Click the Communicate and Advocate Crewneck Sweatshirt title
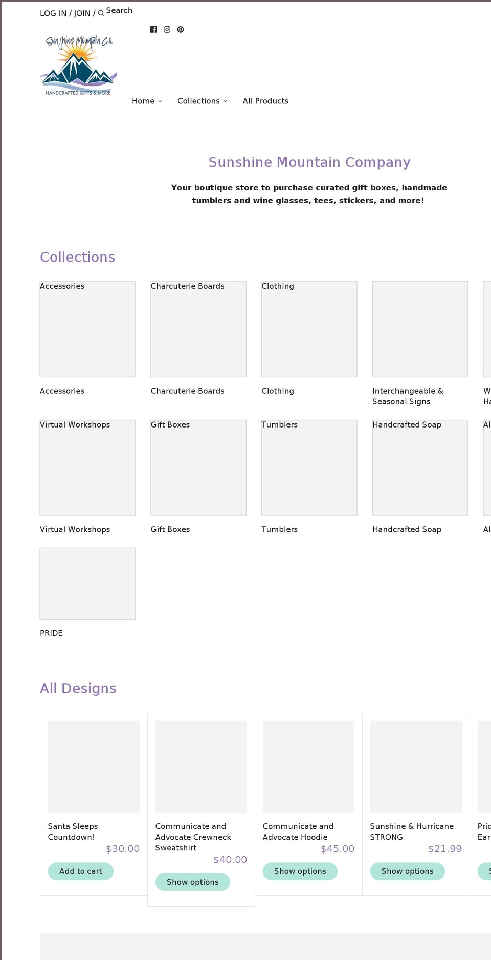 (193, 837)
